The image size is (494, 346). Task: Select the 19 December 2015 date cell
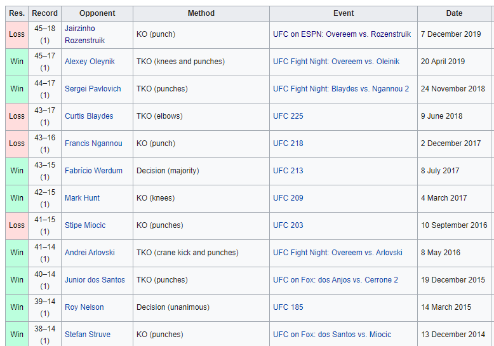click(454, 280)
